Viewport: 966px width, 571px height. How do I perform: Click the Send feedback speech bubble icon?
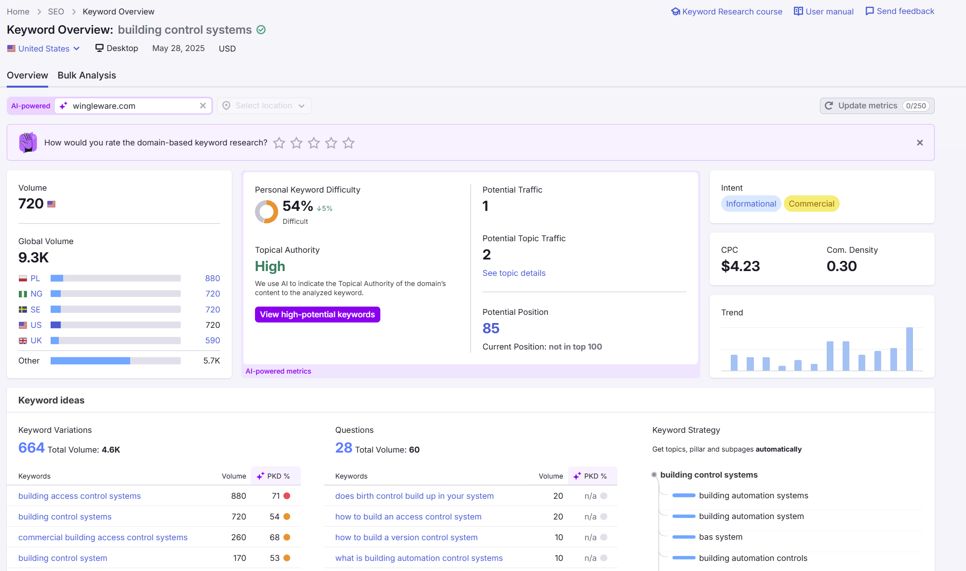(870, 11)
